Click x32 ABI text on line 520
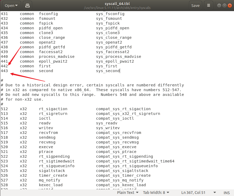234x196 pixels. [24, 147]
